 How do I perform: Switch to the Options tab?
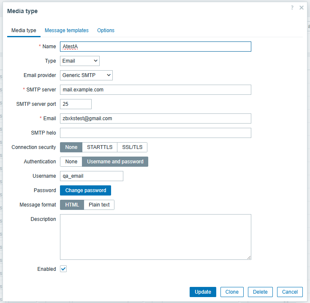click(x=106, y=30)
